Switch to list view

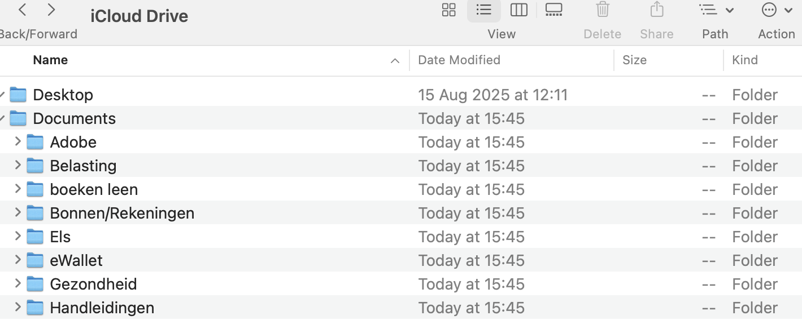(x=484, y=10)
